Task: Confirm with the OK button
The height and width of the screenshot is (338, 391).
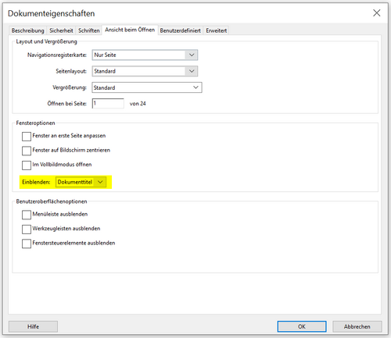Action: [x=302, y=326]
